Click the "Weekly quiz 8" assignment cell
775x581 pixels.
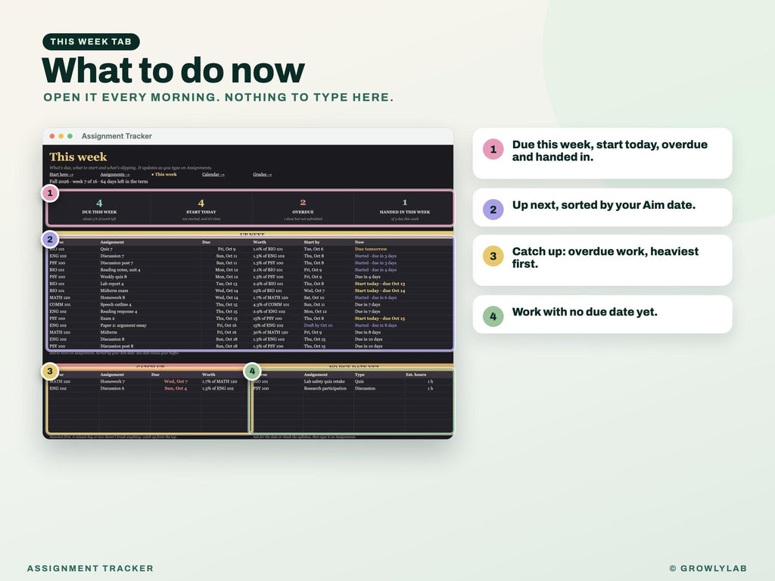click(x=114, y=277)
